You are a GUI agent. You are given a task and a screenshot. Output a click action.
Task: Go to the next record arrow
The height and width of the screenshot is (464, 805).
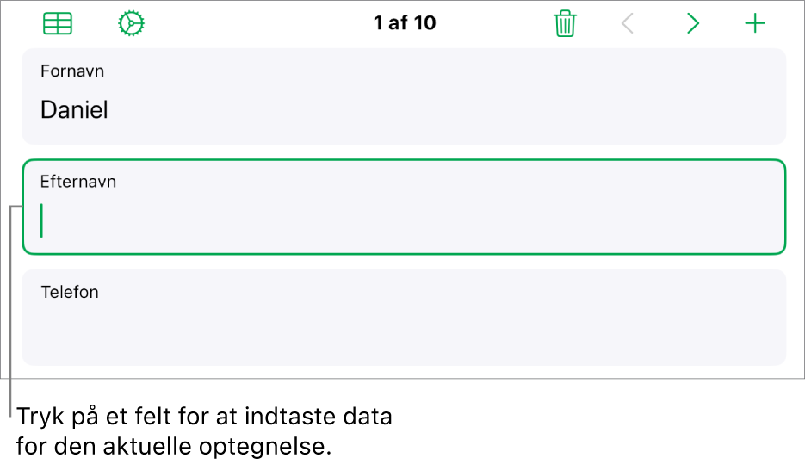[x=693, y=23]
